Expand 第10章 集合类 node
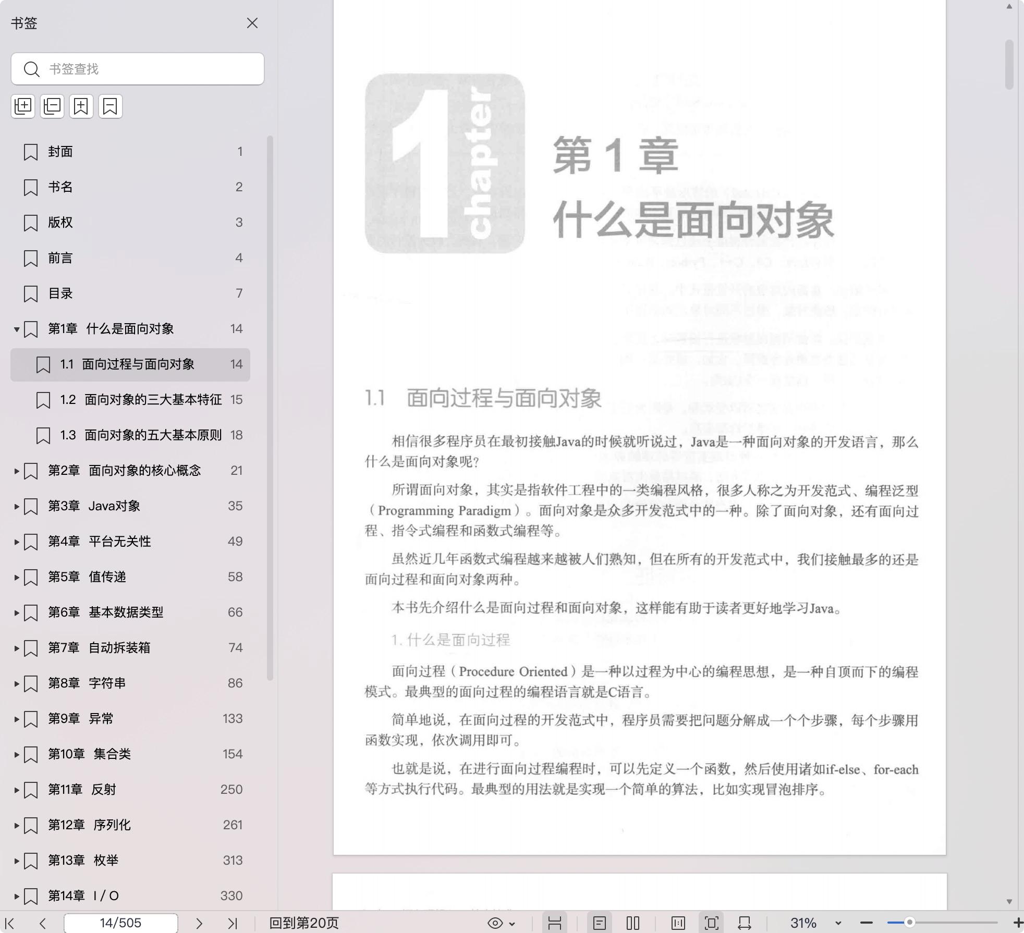Viewport: 1024px width, 933px height. coord(17,755)
